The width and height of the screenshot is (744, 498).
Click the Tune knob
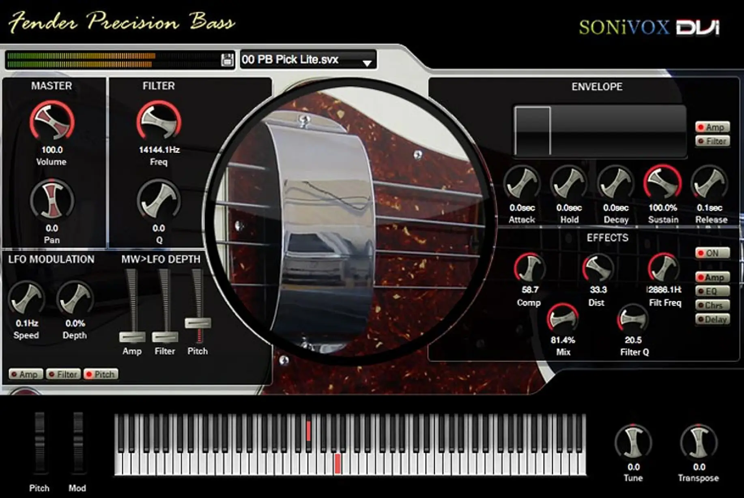tap(633, 442)
